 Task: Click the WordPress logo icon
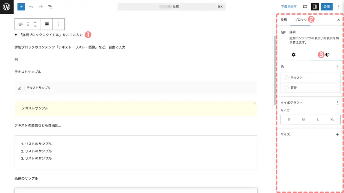point(6,7)
